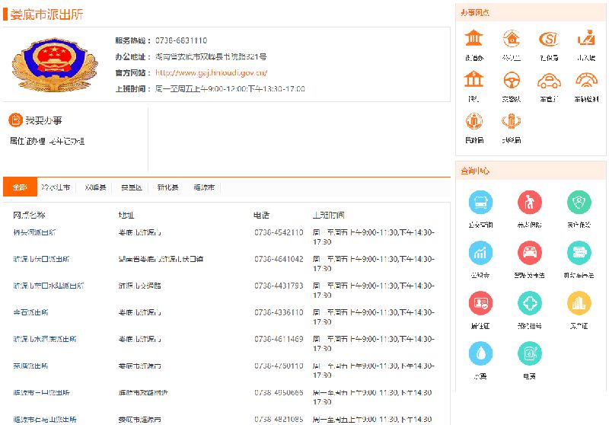Screen dimensions: 609x425
Task: Switch to the 新化县 tab
Action: (167, 187)
